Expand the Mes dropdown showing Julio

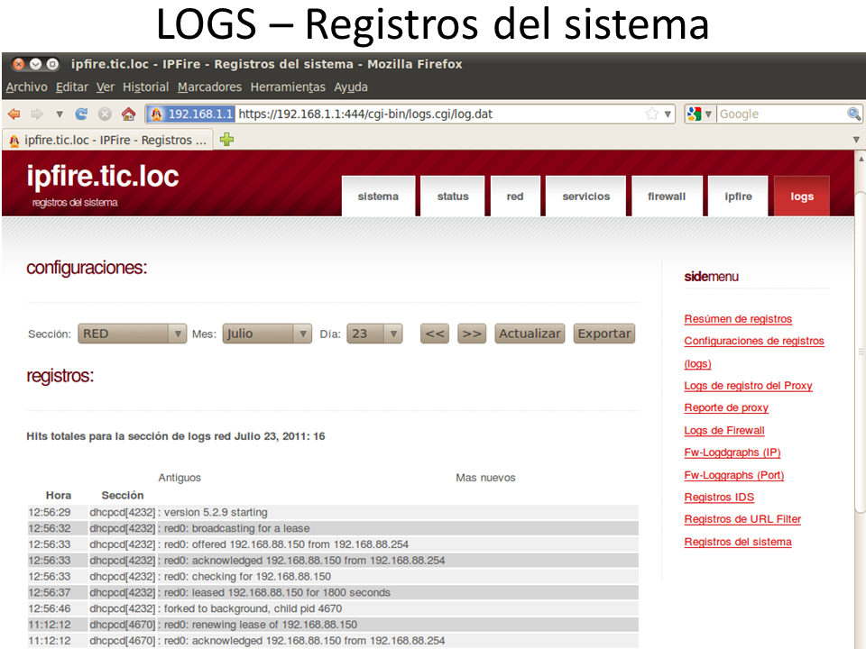click(267, 334)
